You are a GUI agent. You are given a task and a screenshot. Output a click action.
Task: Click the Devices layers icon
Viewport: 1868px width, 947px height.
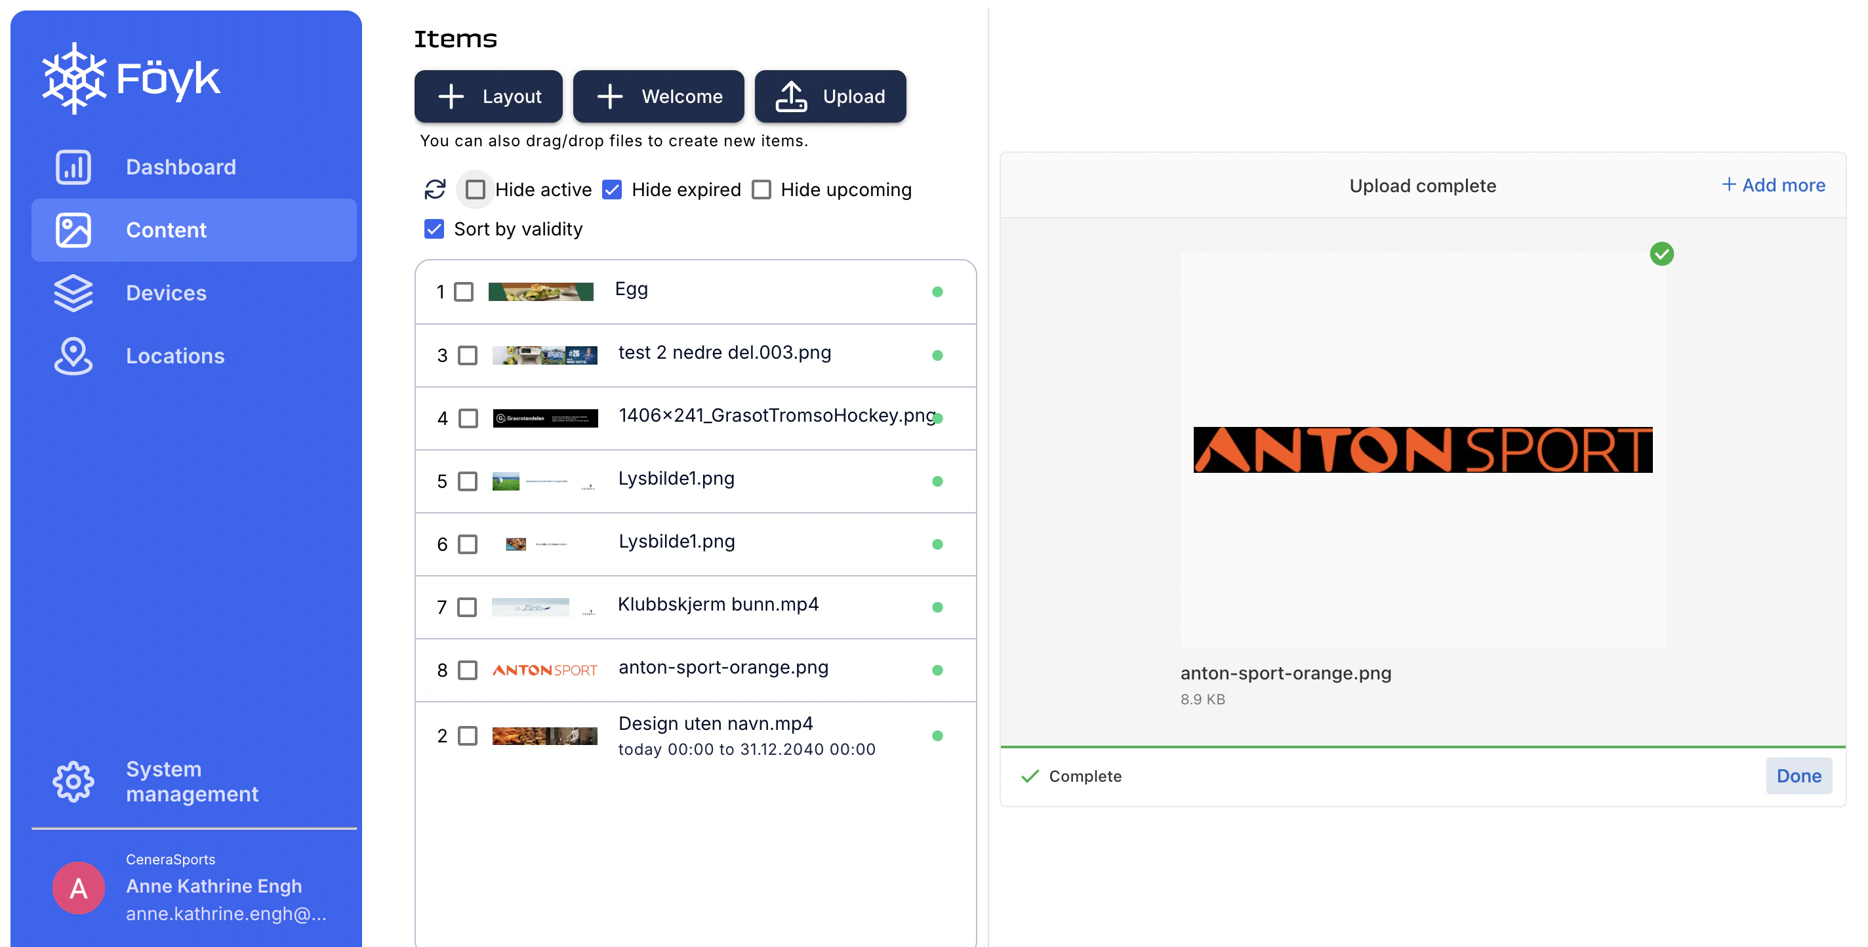73,293
